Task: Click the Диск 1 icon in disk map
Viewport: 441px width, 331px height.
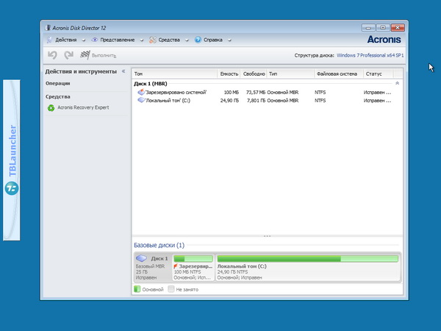Action: 141,259
